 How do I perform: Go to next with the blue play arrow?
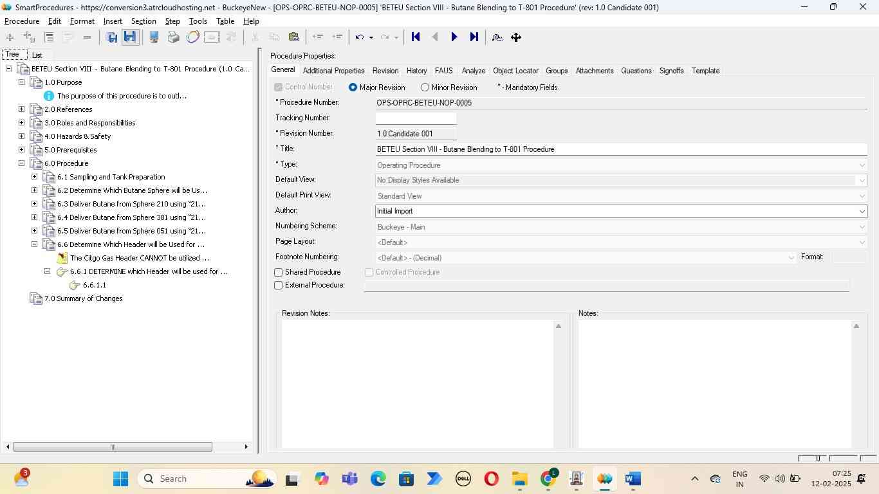tap(454, 37)
